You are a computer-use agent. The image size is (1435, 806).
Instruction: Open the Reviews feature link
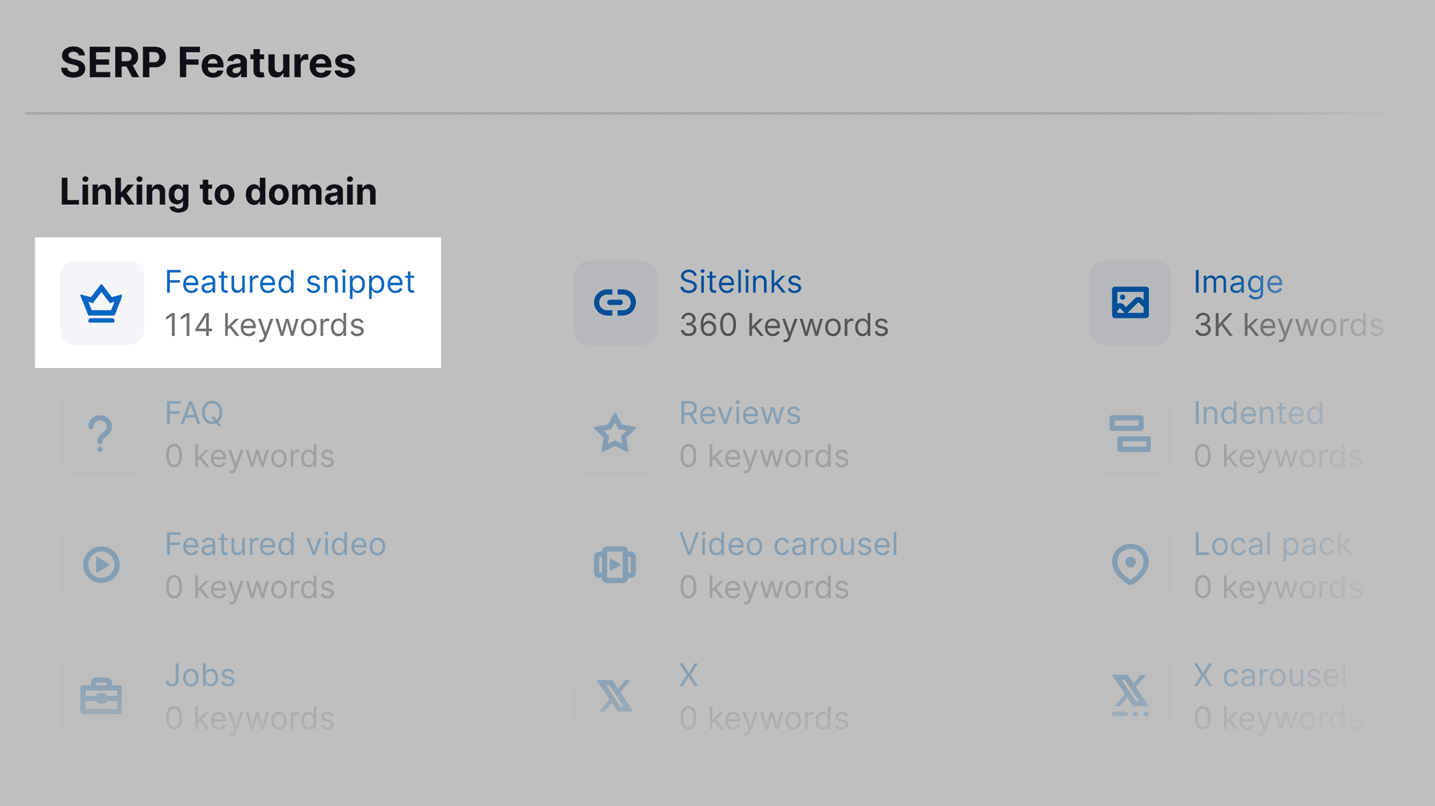[740, 413]
